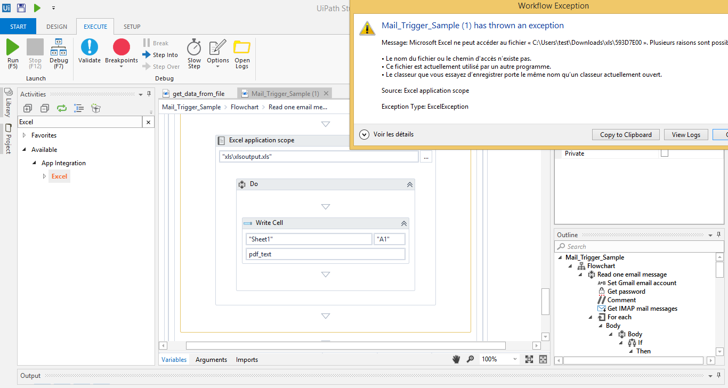Click the "Sheet1" sheet name field

coord(309,239)
